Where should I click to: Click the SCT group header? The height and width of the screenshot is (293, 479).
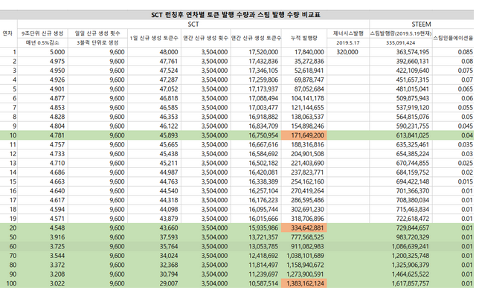pyautogui.click(x=193, y=24)
